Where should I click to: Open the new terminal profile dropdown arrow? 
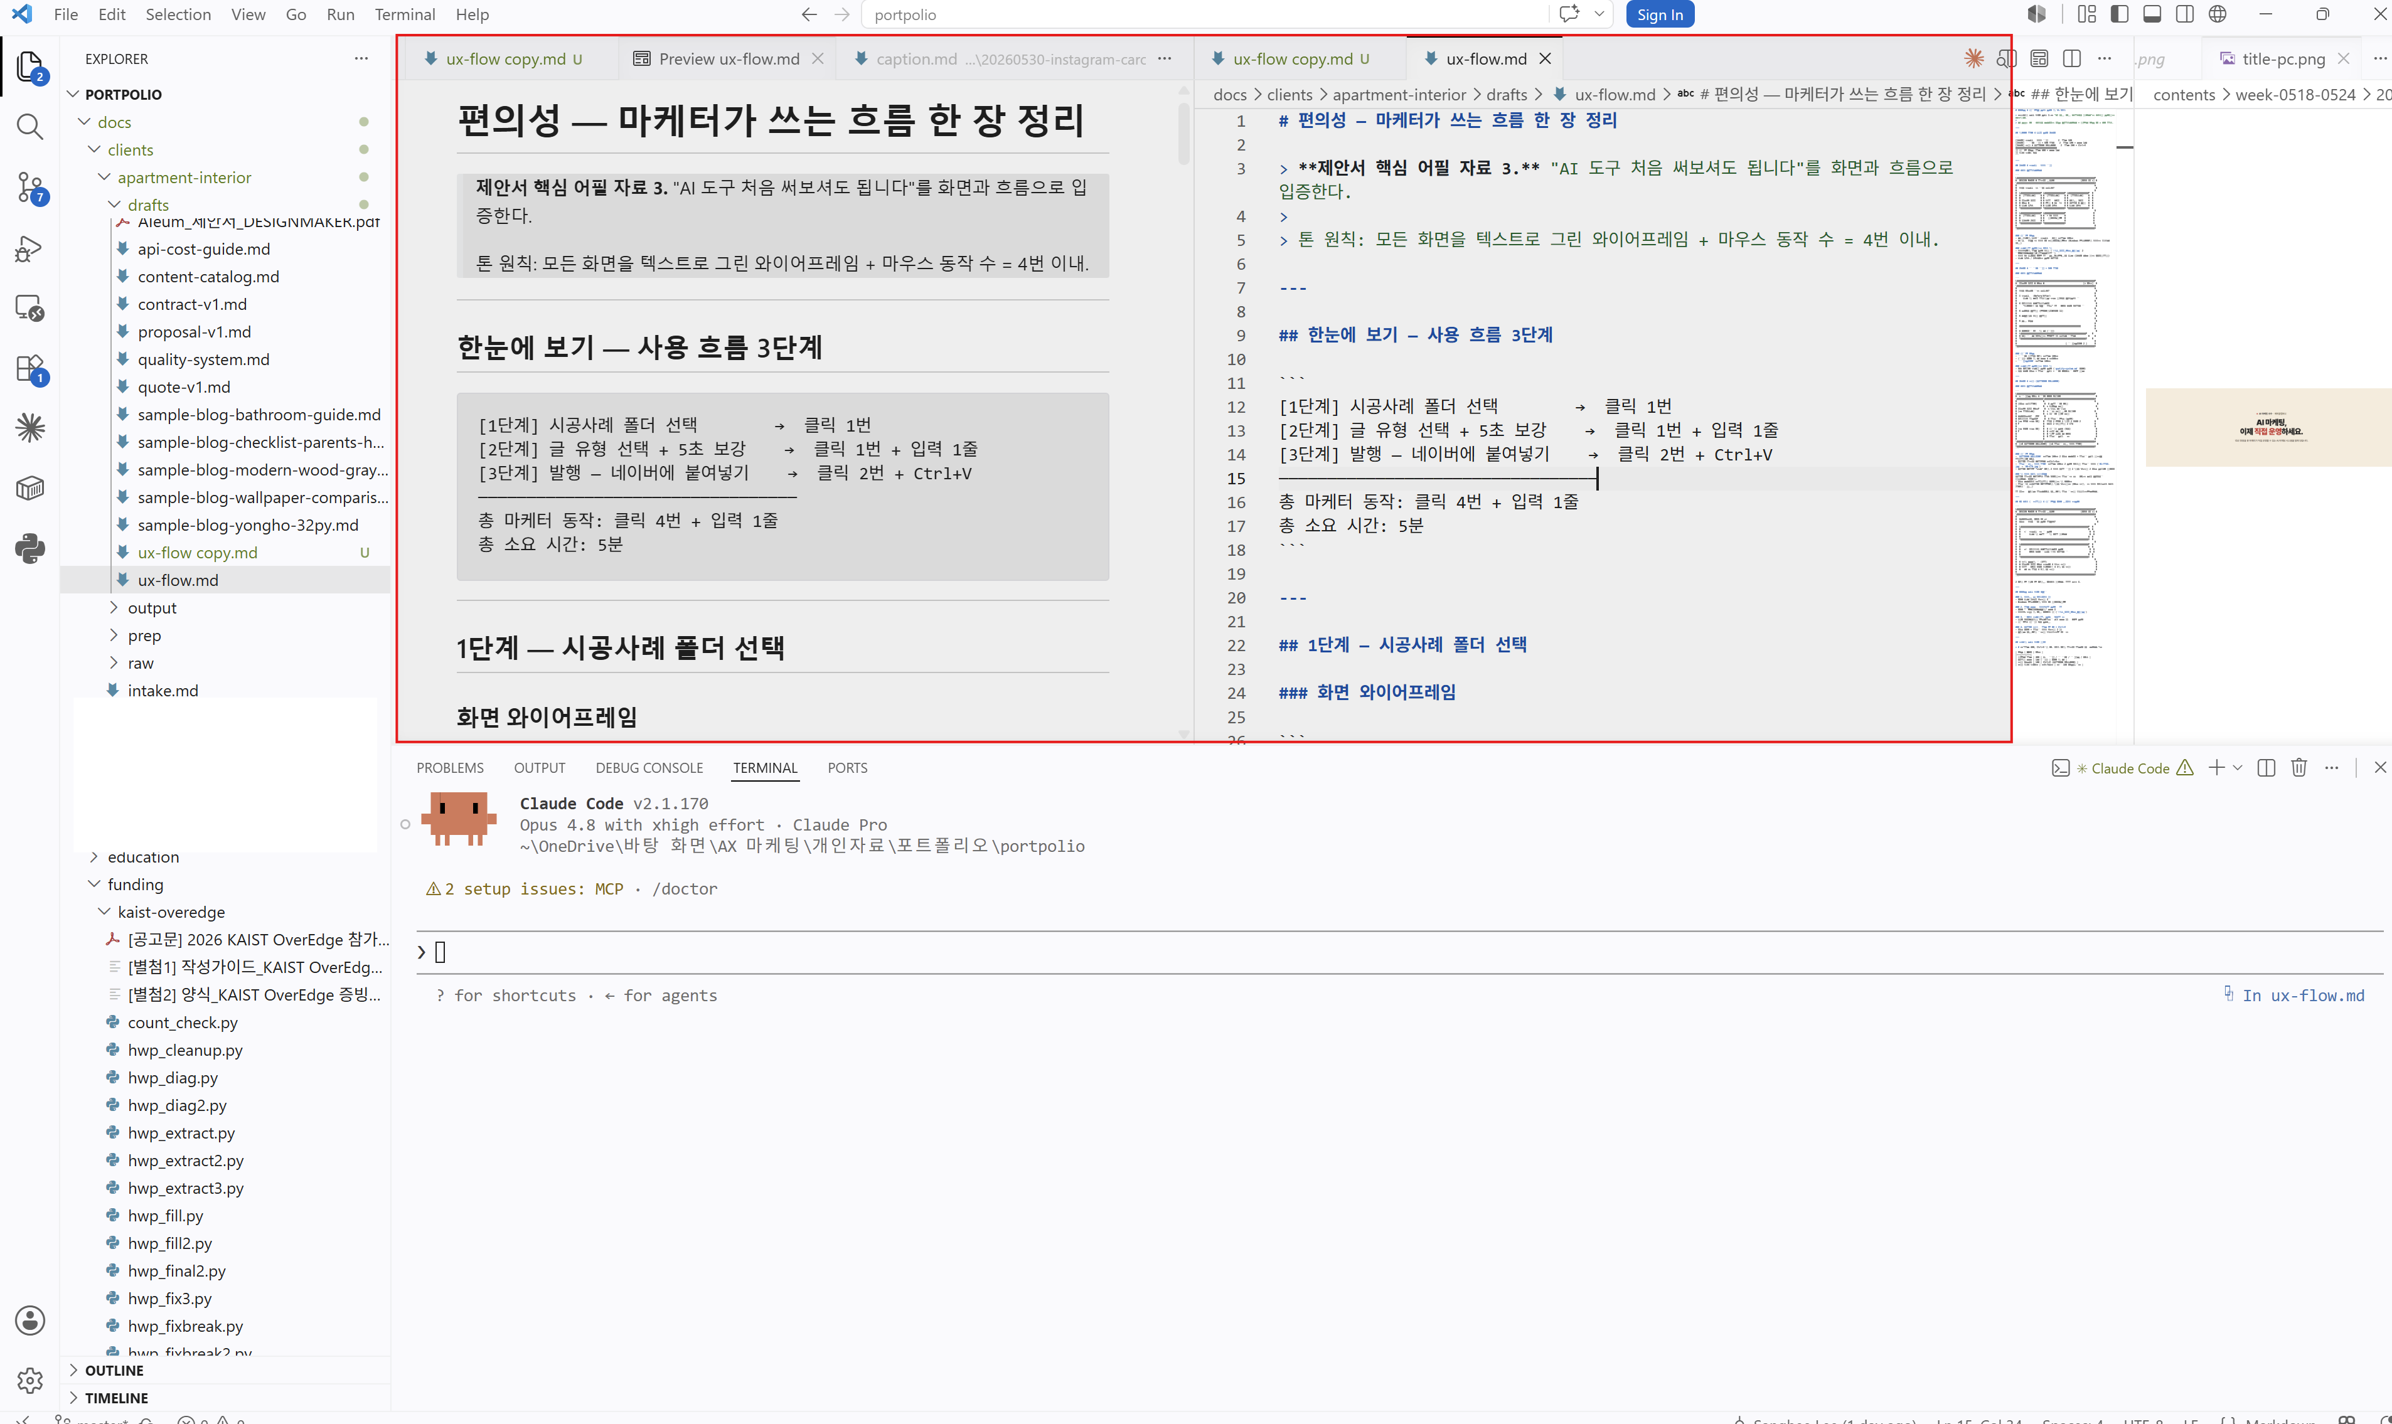coord(2238,768)
